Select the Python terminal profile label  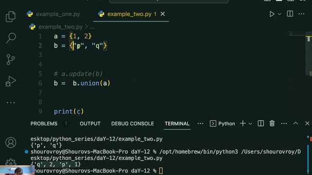(227, 123)
